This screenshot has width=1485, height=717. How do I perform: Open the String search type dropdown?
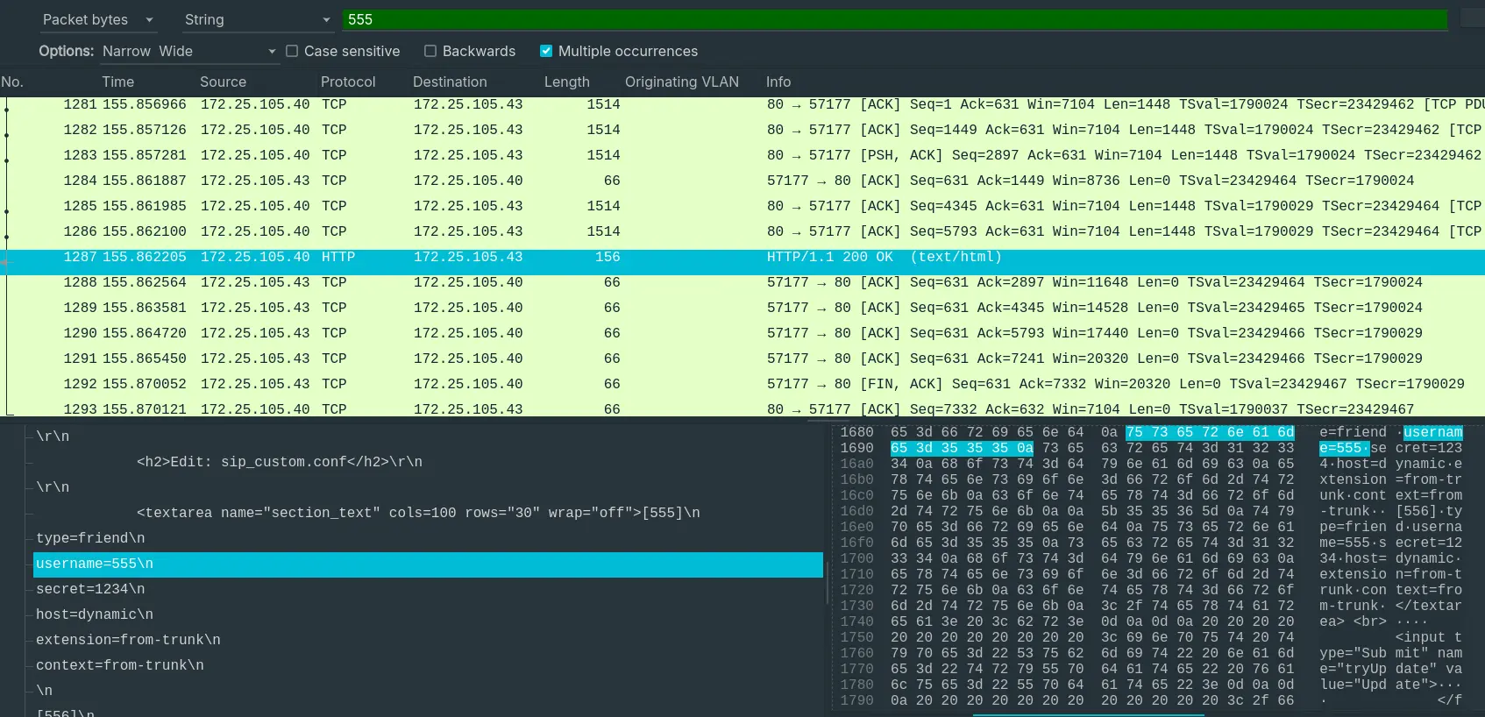(x=256, y=19)
